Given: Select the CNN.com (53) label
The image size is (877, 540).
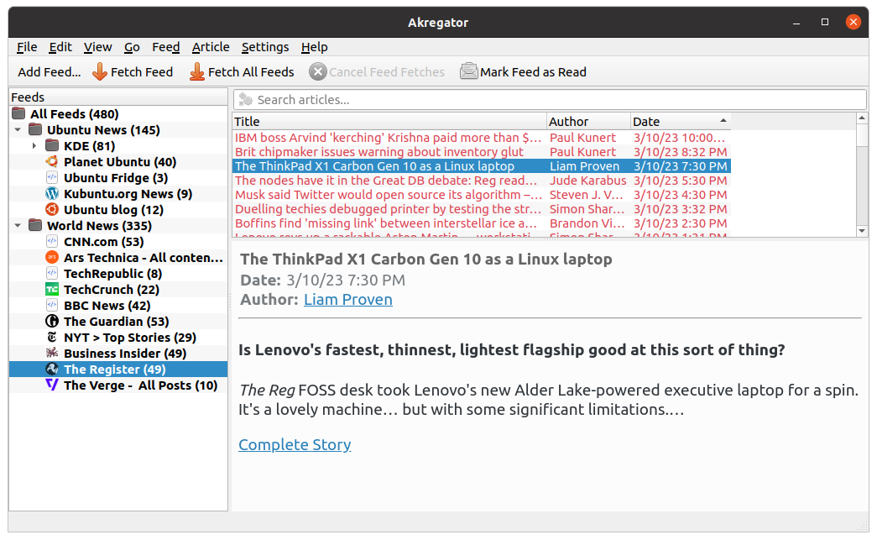Looking at the screenshot, I should [104, 241].
